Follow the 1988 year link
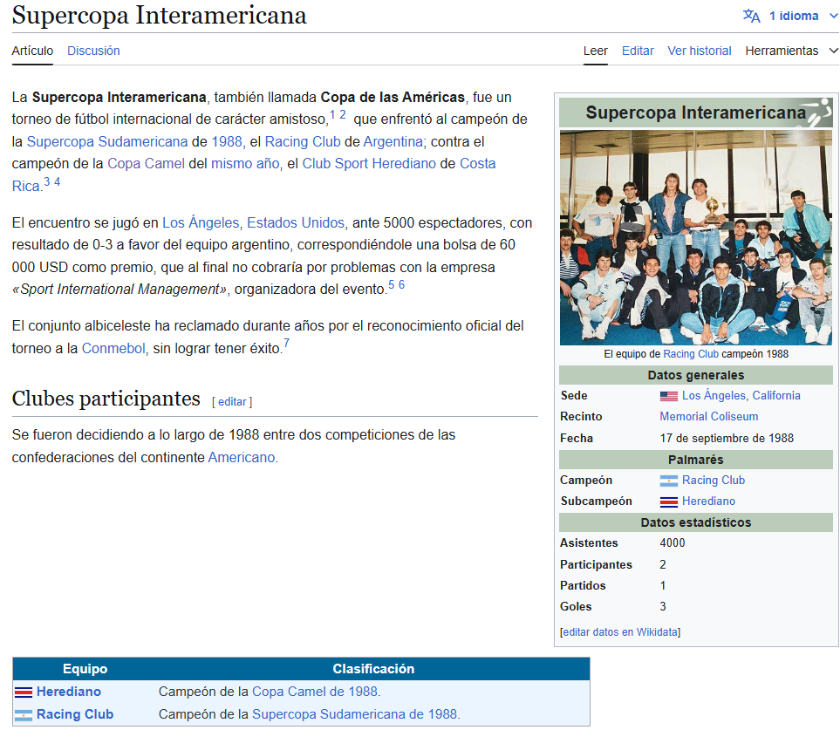 pos(227,141)
